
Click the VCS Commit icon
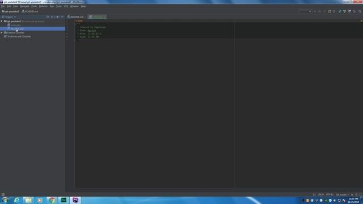tap(344, 11)
